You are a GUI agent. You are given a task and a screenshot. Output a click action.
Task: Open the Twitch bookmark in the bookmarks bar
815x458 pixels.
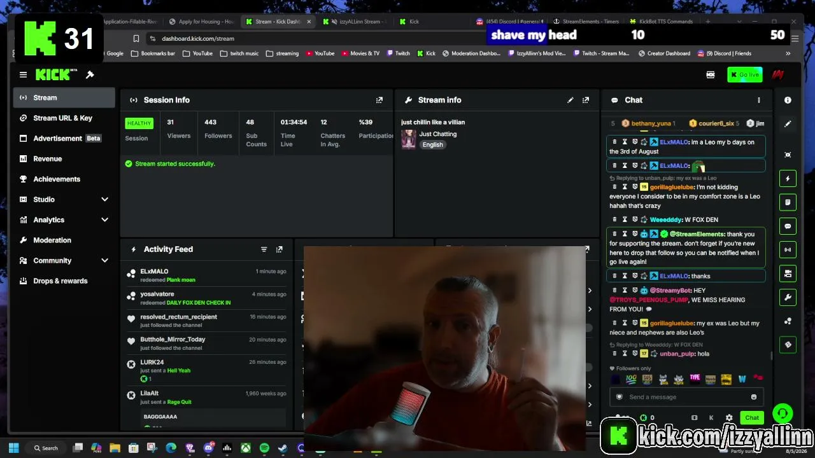point(398,53)
